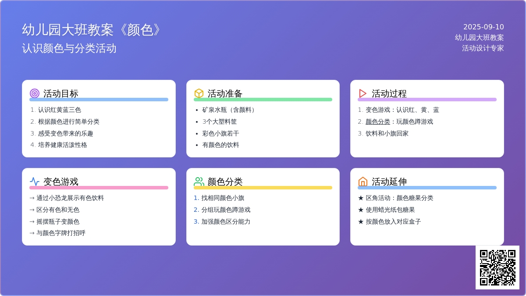This screenshot has height=296, width=526.
Task: Click list item 培养健康活泼性格
Action: click(63, 145)
